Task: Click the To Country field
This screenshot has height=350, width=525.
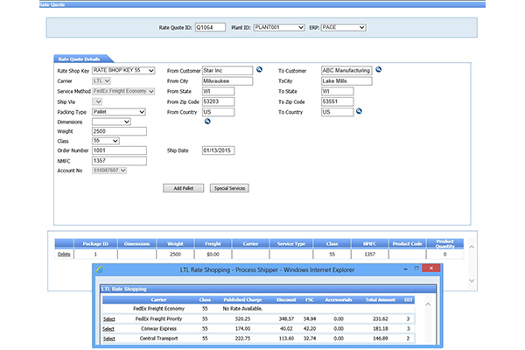Action: pos(338,112)
